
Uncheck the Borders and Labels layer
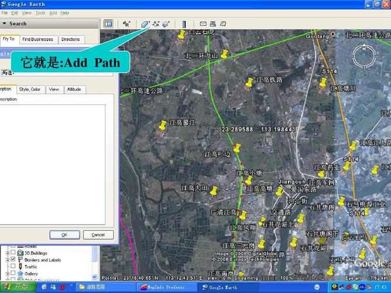point(13,260)
